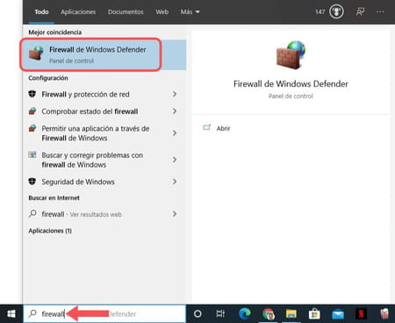This screenshot has height=323, width=395.
Task: Open Firewall de Windows Defender best match
Action: coord(104,54)
